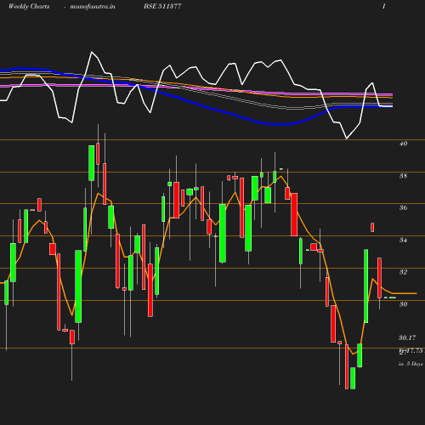Viewport: 425px width, 425px height.
Task: Click the '34' price axis label
Action: [x=403, y=240]
